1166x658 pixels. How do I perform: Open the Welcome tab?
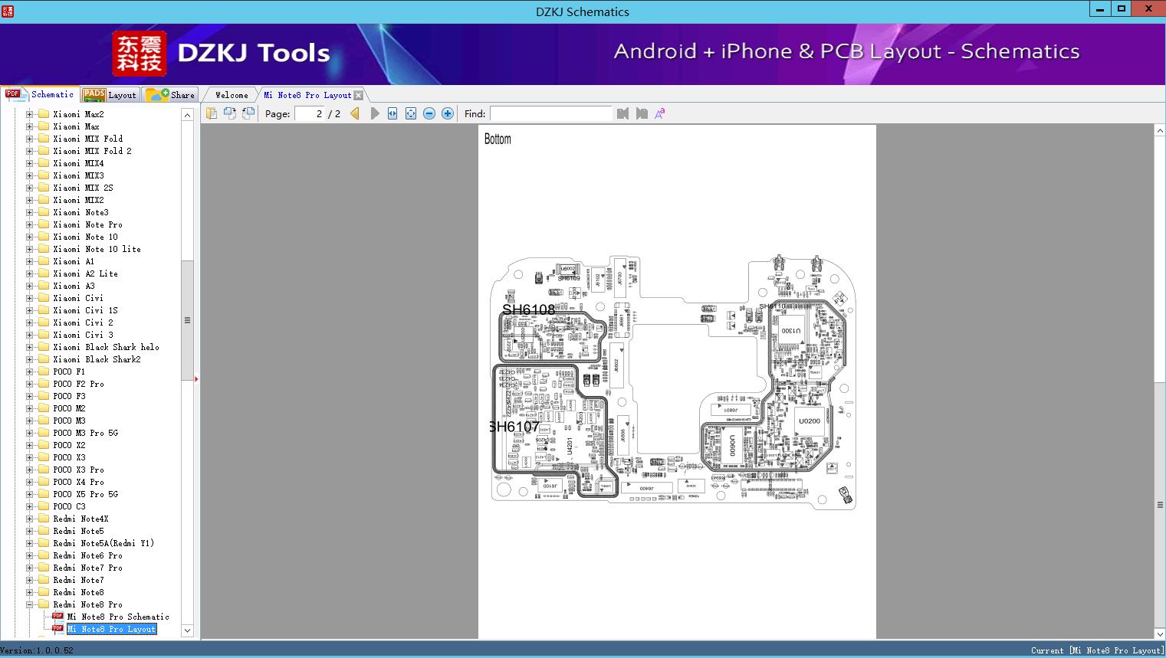click(x=232, y=95)
